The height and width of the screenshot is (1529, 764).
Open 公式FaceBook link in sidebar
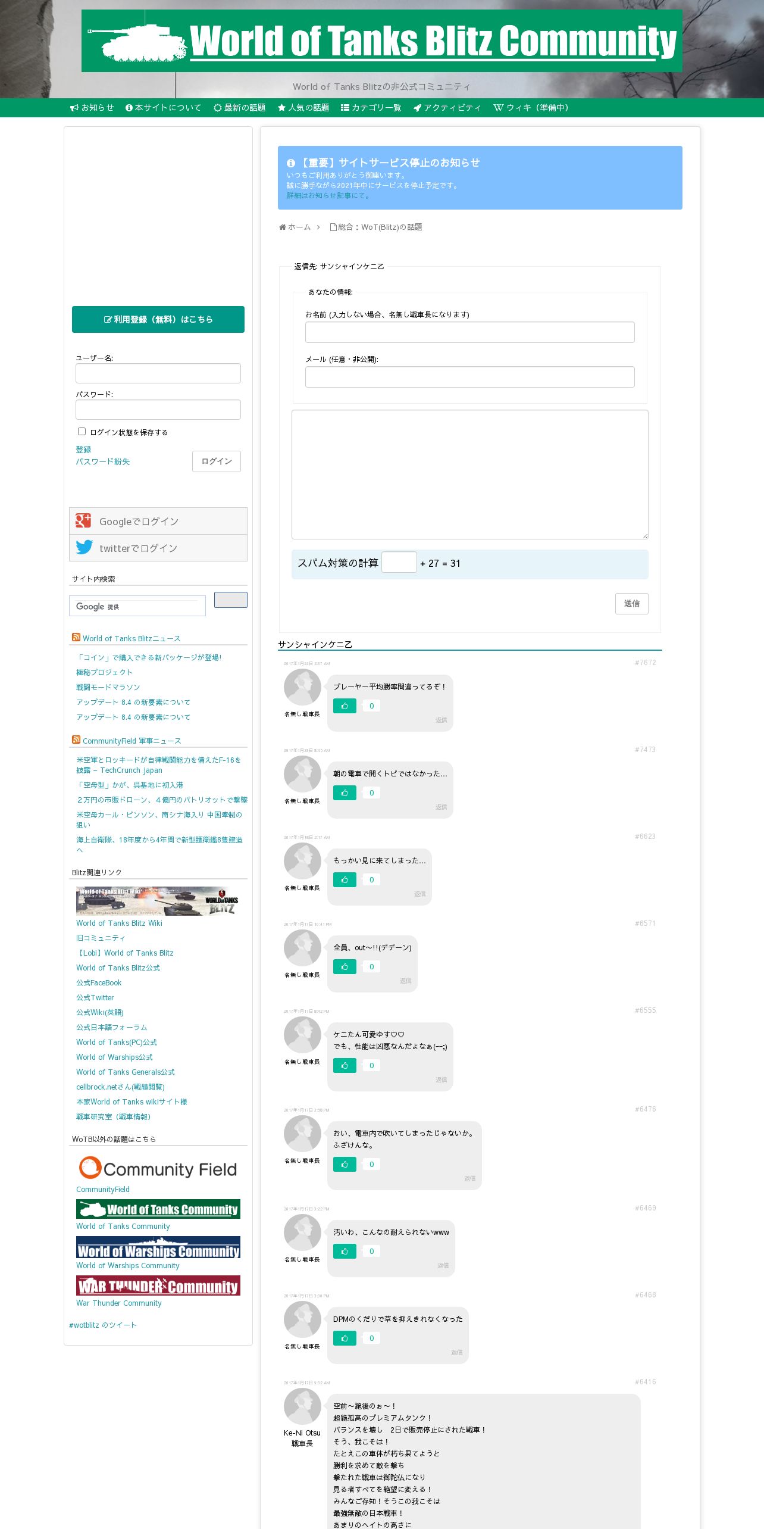[99, 982]
